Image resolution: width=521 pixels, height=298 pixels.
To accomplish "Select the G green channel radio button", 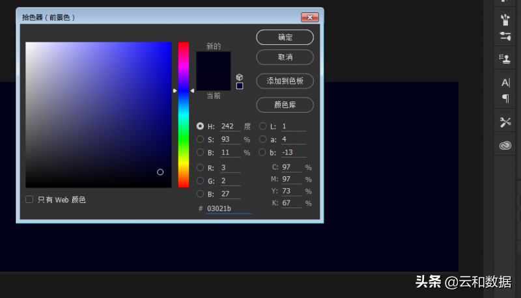I will click(200, 181).
